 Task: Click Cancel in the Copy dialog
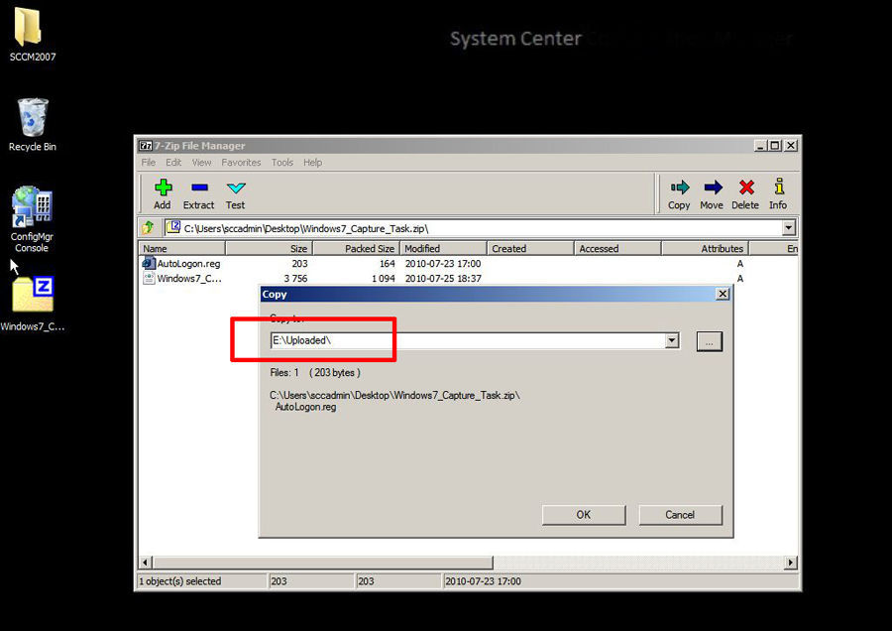680,515
